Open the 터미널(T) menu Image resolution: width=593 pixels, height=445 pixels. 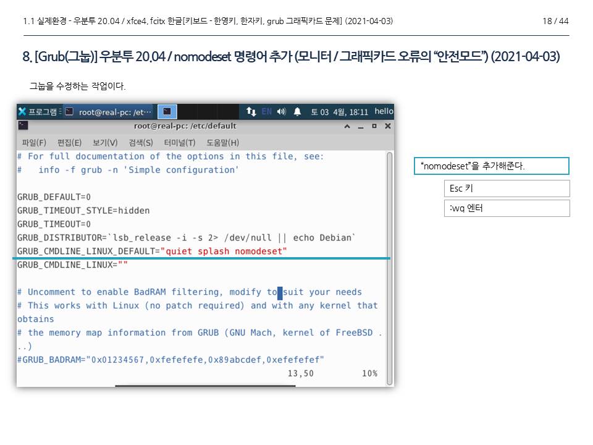[180, 143]
